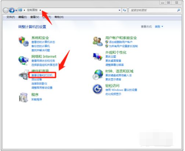Click 查看网络状态和任务 link
The image size is (185, 151).
pyautogui.click(x=43, y=61)
